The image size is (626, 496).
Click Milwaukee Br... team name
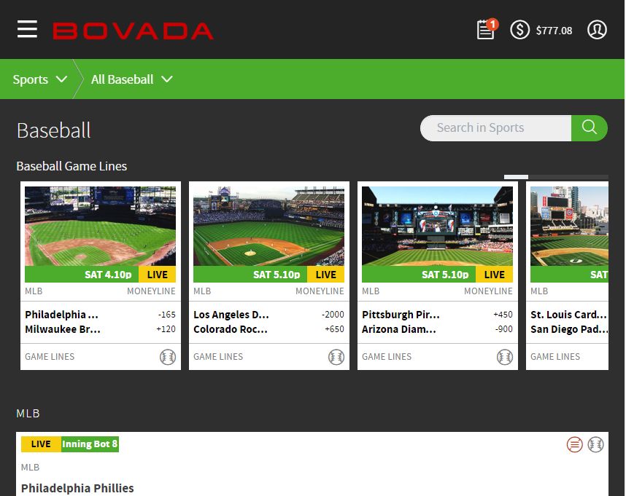tap(63, 329)
